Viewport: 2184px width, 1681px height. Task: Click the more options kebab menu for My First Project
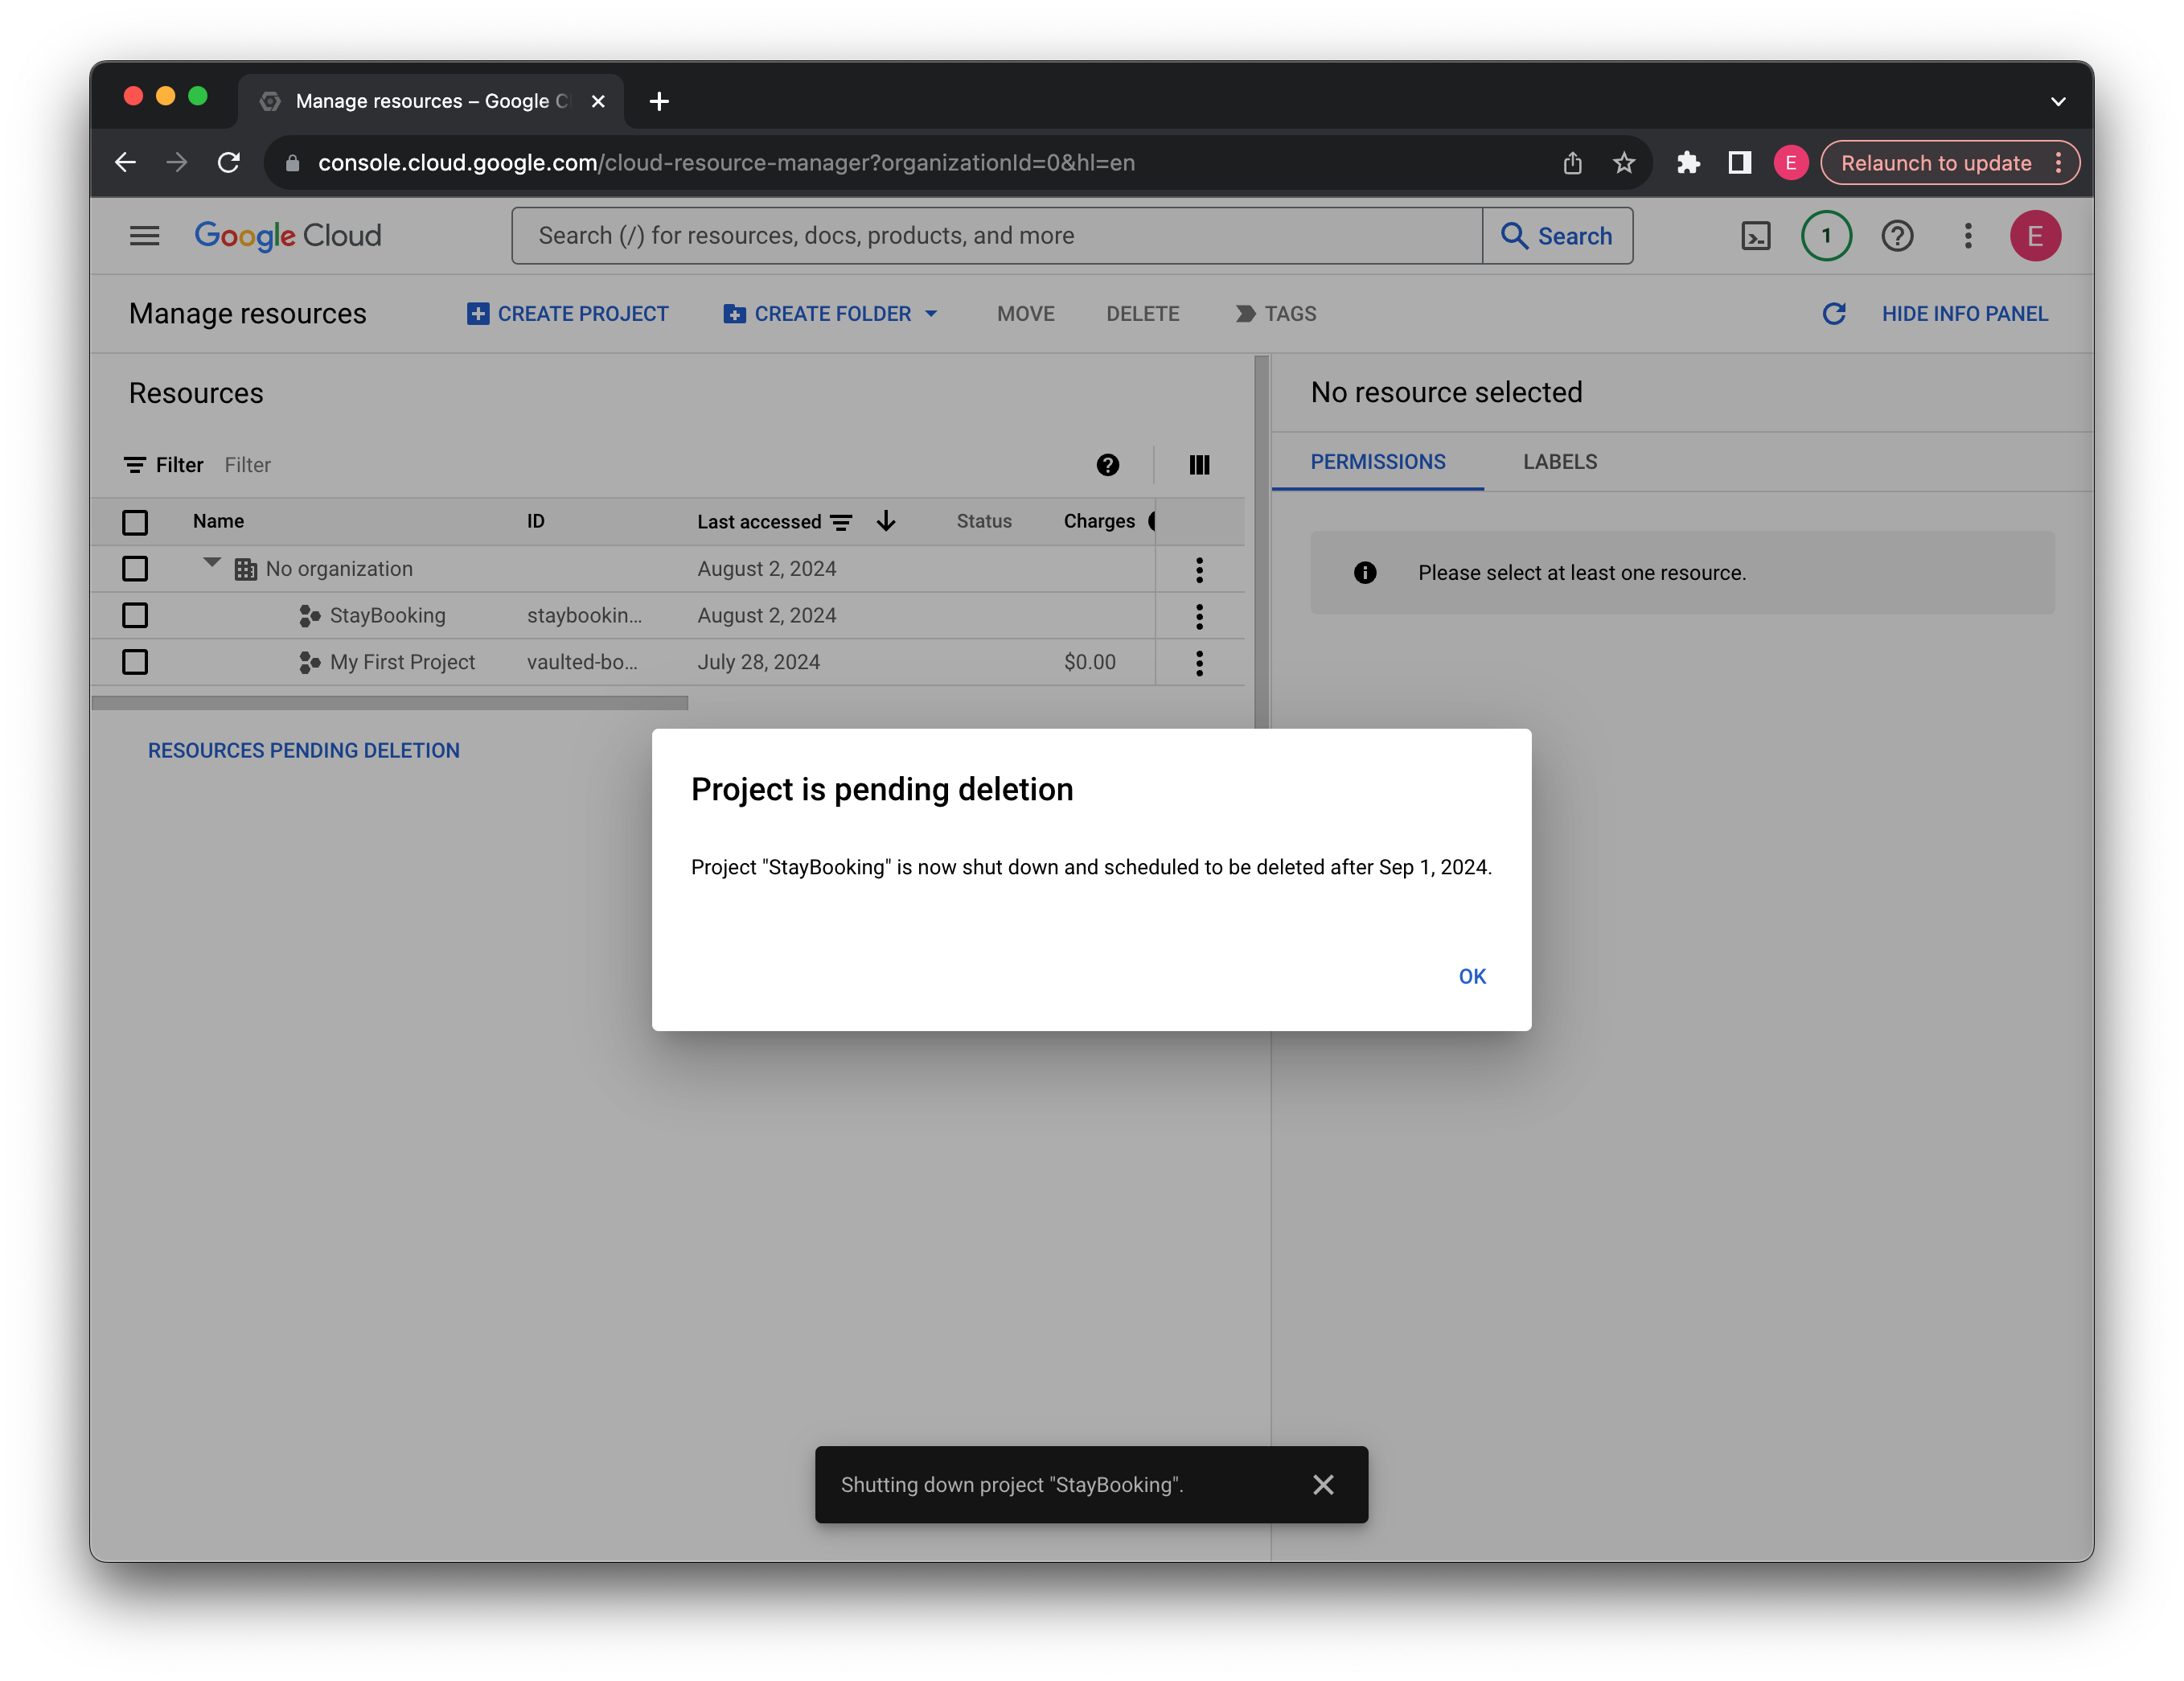[1199, 662]
